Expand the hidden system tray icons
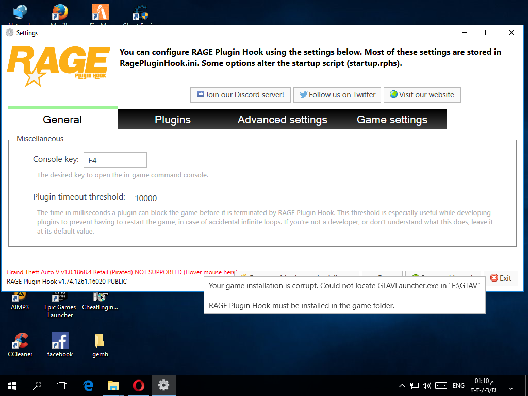 click(x=402, y=386)
